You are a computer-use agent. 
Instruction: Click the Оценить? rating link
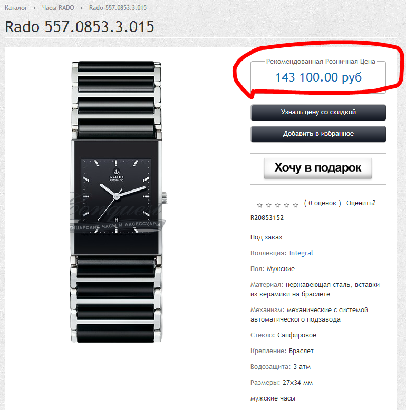pyautogui.click(x=361, y=203)
